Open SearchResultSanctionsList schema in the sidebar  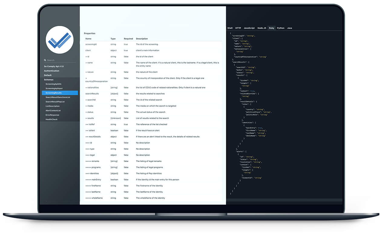58,97
